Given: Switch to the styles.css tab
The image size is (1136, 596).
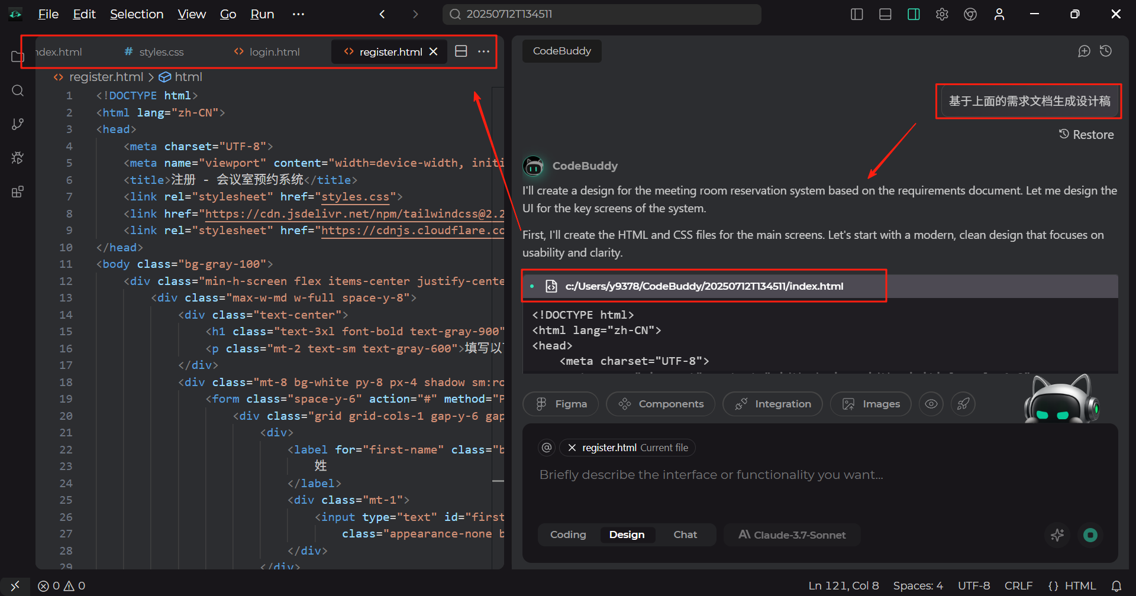Looking at the screenshot, I should (x=154, y=52).
